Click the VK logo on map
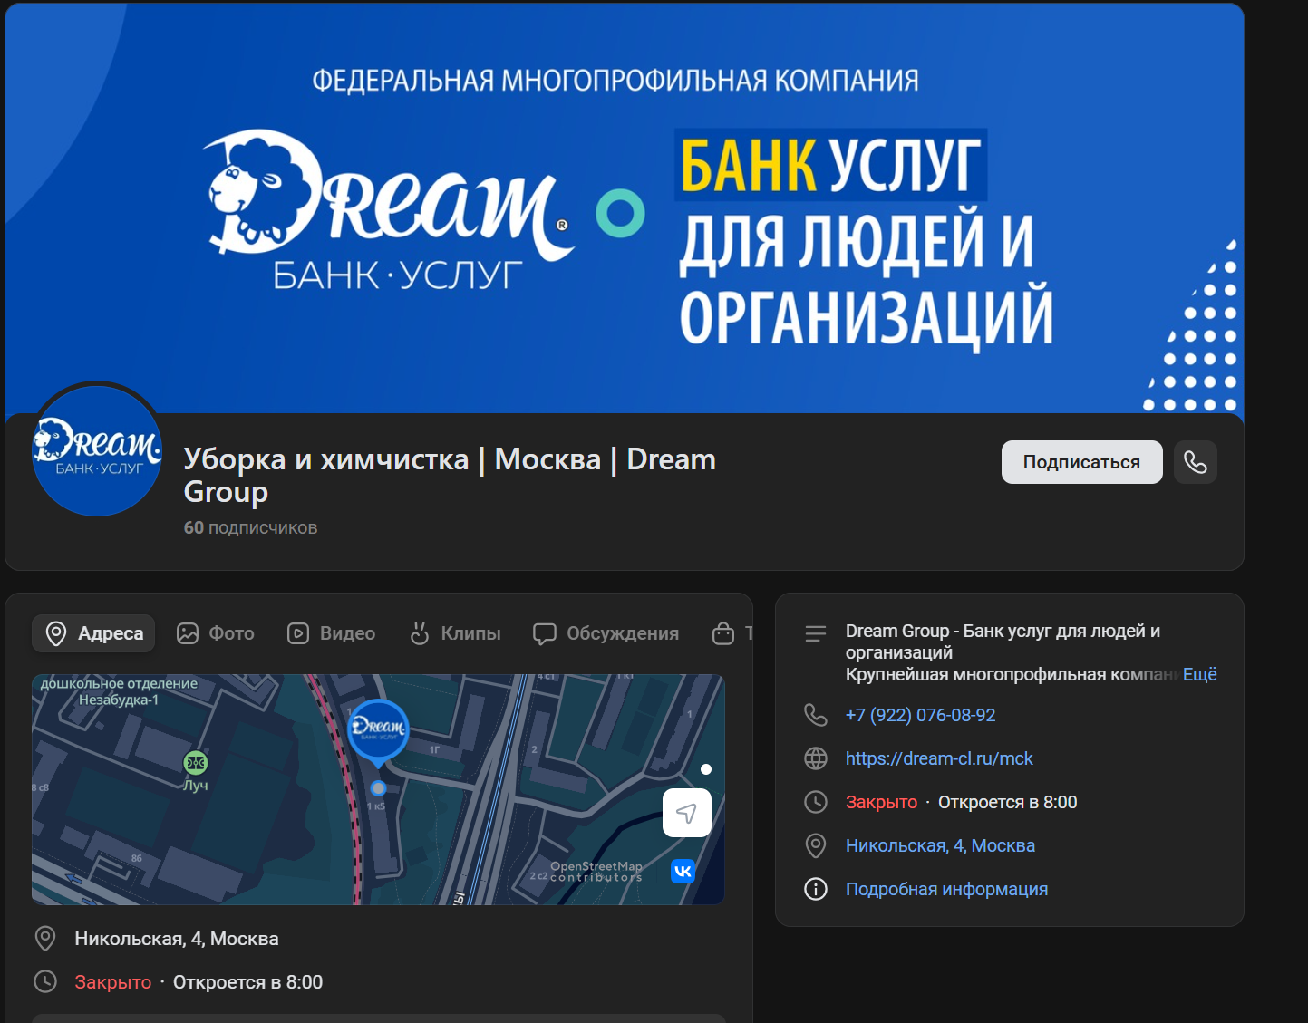The image size is (1308, 1023). click(683, 871)
